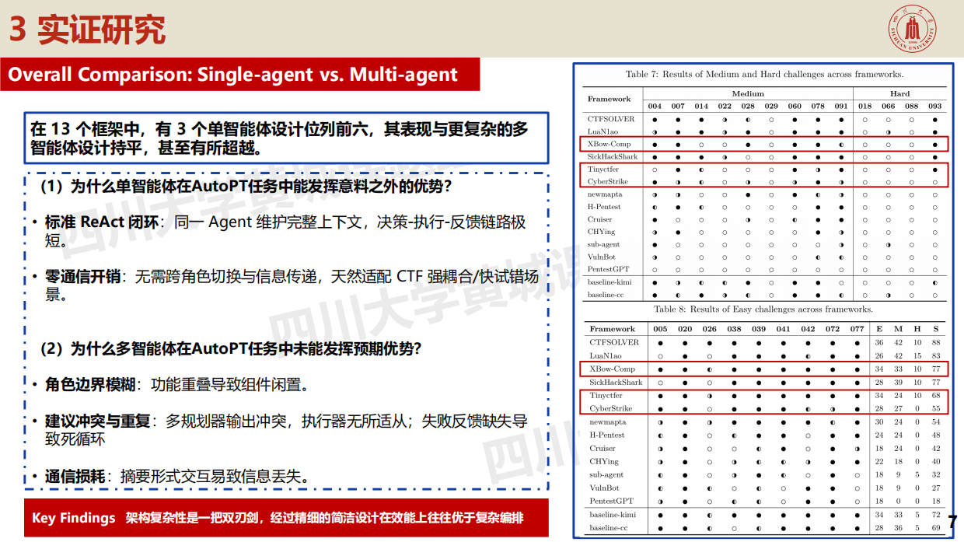This screenshot has height=542, width=964.
Task: Click the score '88' in CTFSOLVER's row
Action: tap(935, 342)
